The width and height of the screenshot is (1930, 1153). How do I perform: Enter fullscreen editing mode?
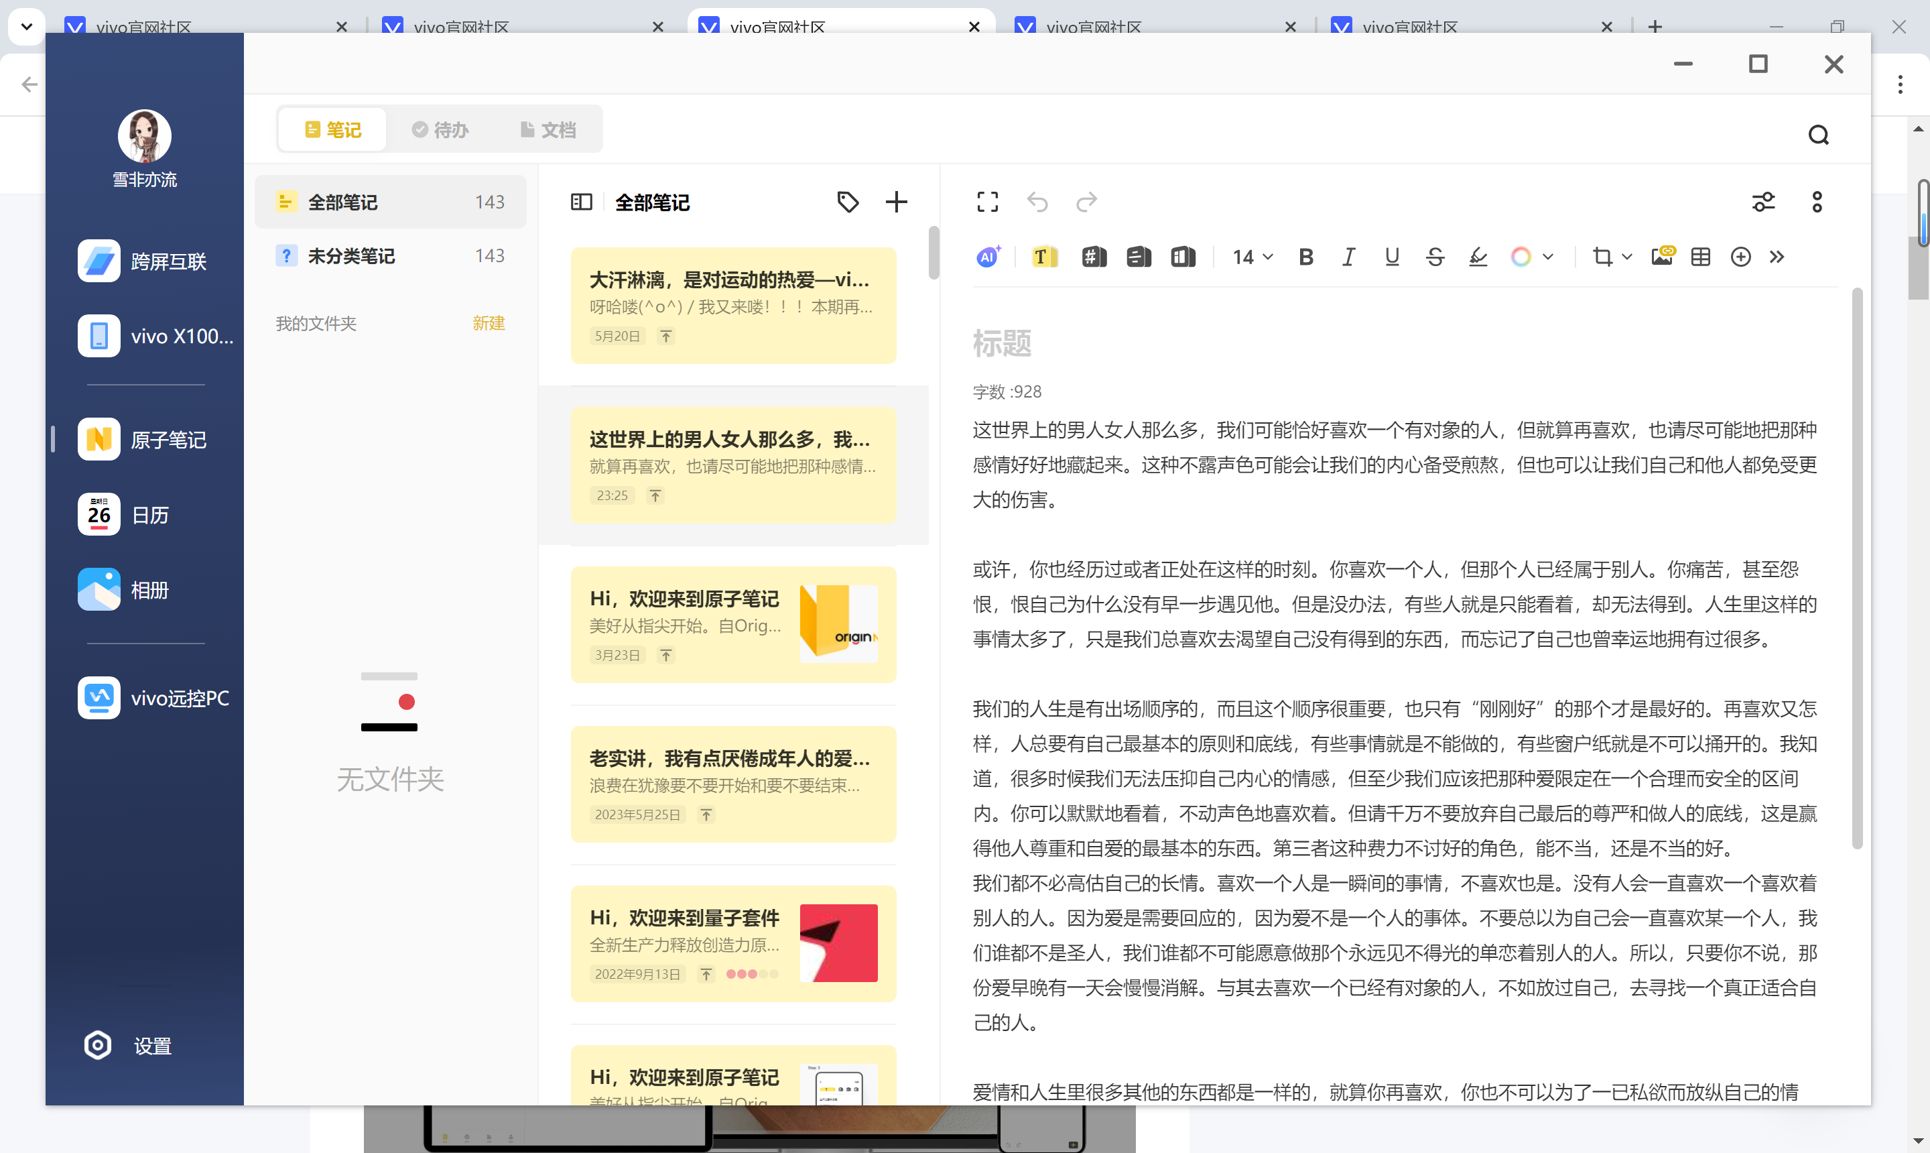tap(987, 202)
